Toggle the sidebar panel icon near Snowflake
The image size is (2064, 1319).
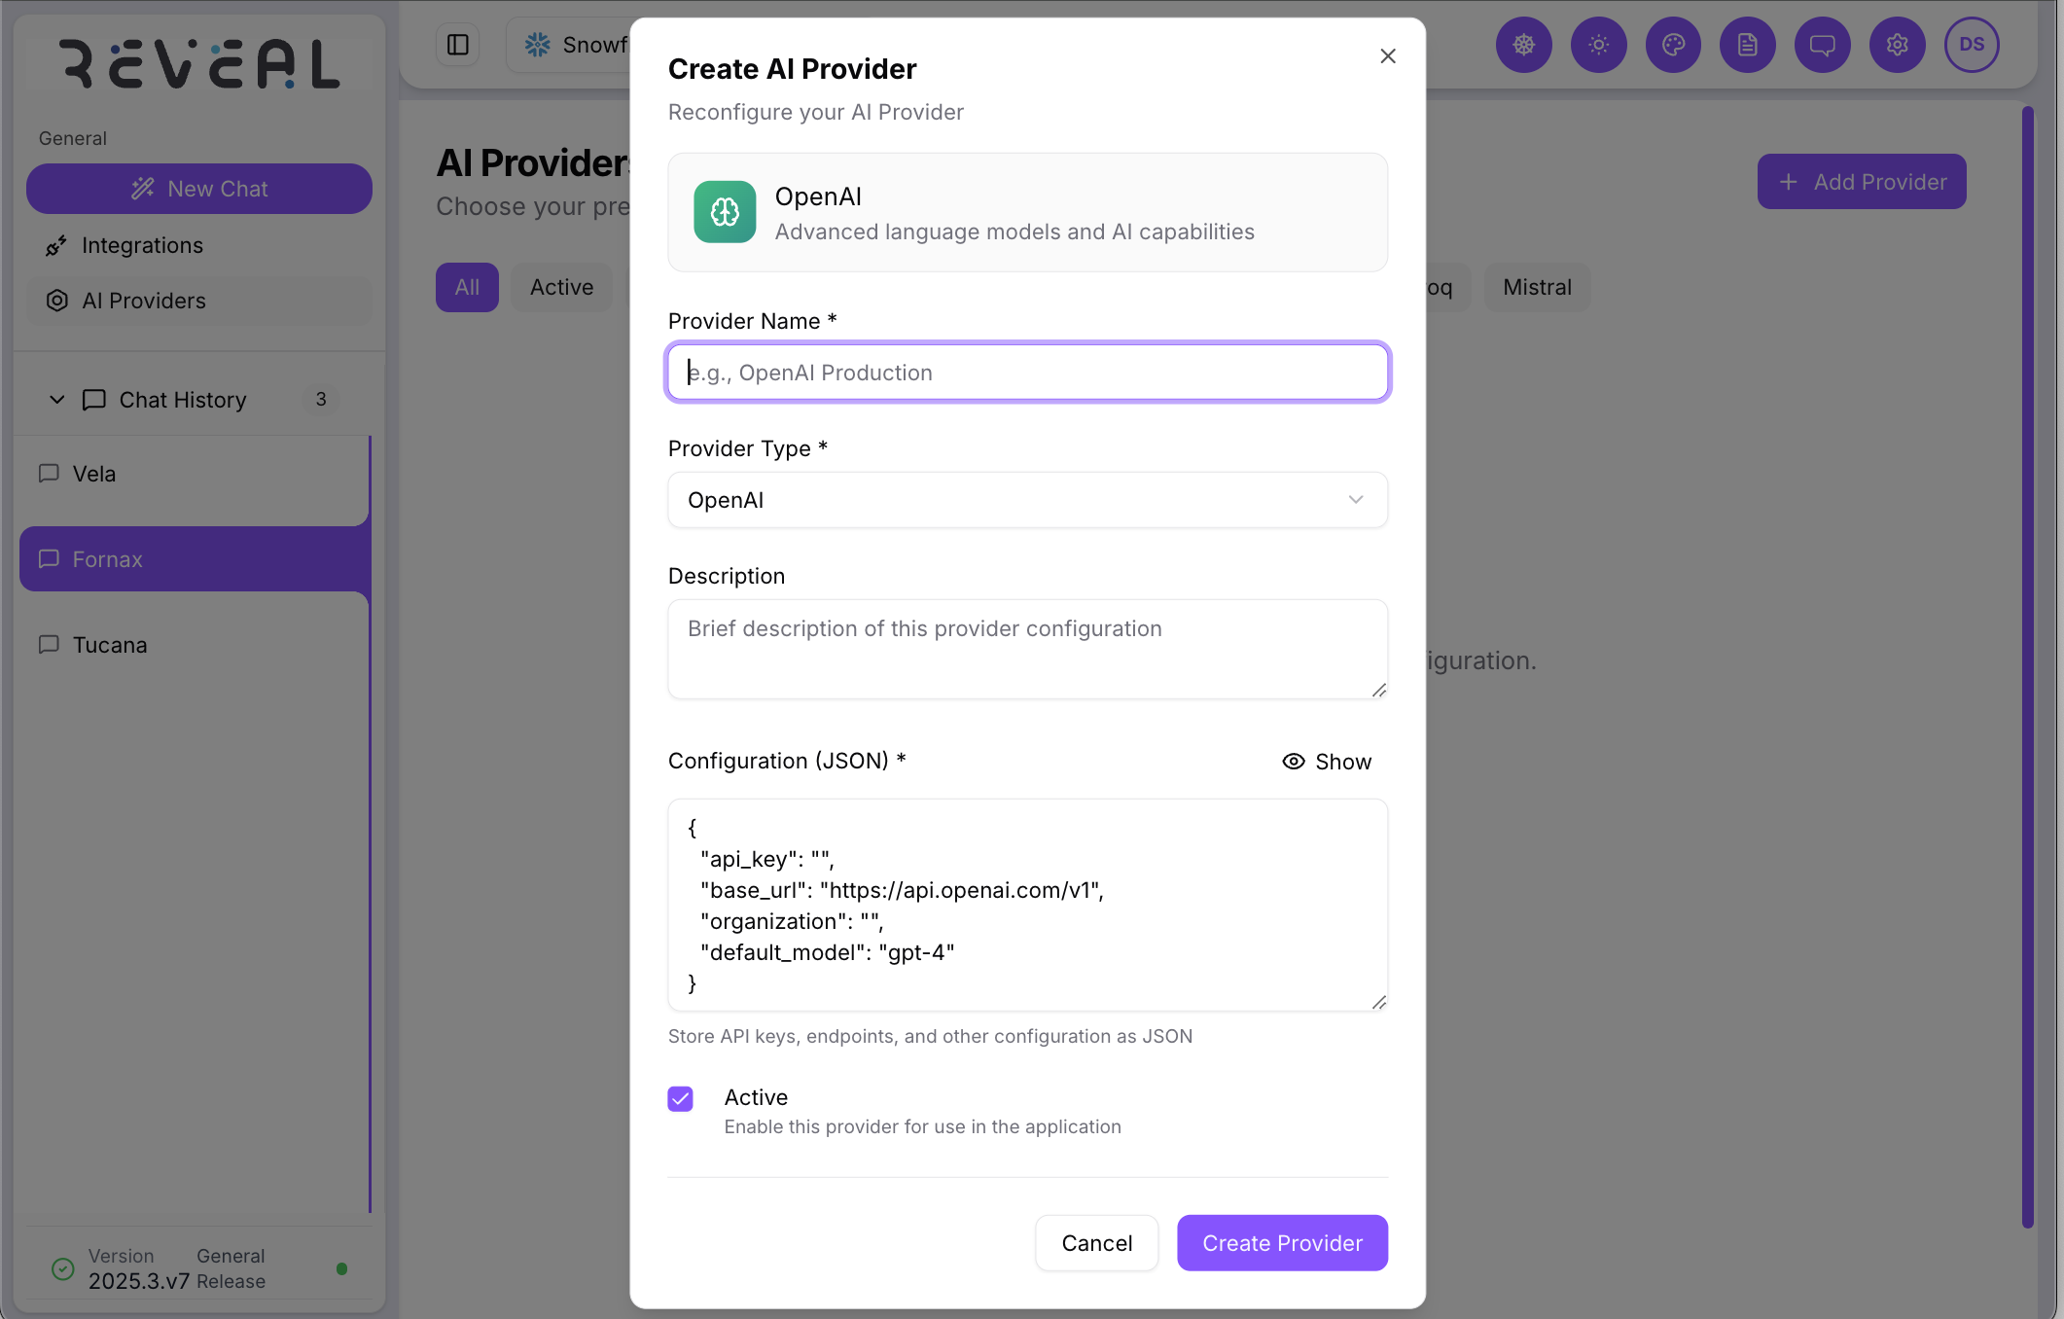point(457,45)
